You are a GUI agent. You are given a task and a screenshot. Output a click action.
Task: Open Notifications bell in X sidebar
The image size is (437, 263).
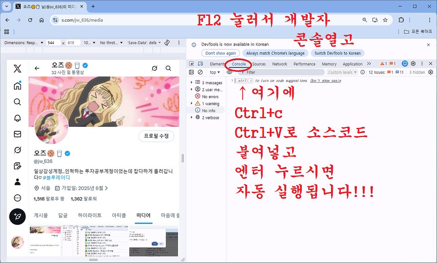click(x=17, y=118)
